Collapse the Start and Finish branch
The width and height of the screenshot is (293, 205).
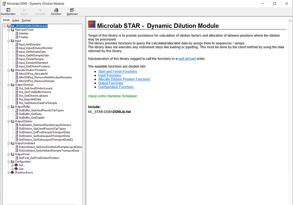(x=8, y=30)
